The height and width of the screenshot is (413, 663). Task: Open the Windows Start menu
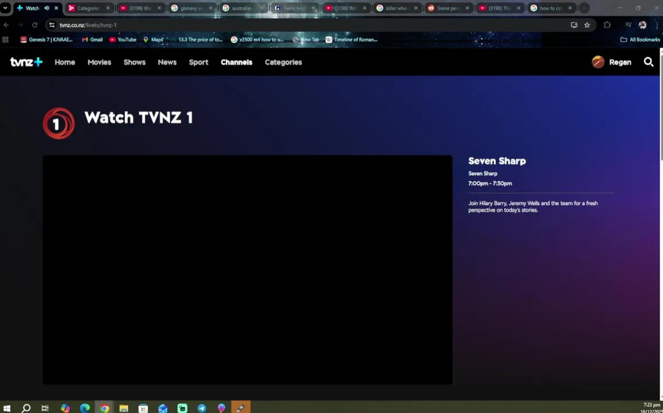(7, 408)
